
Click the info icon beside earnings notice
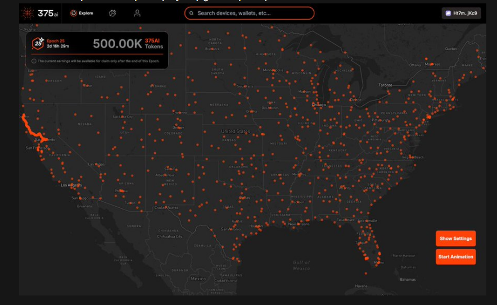(x=34, y=61)
